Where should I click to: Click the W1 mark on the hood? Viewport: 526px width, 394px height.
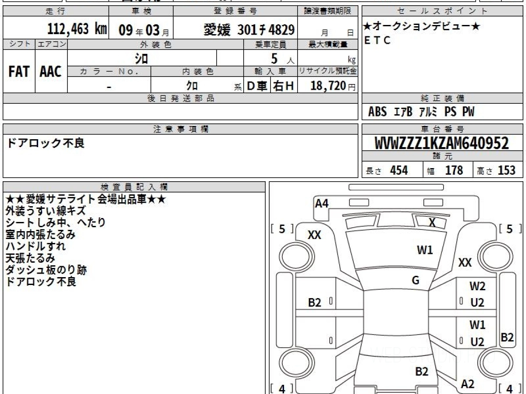coord(425,250)
